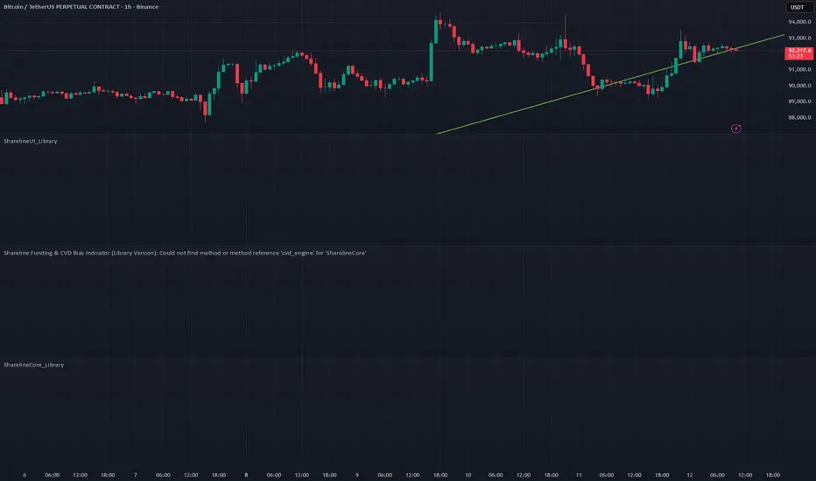Open the USDT currency selector
Viewport: 816px width, 481px height.
797,7
